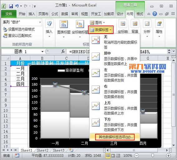Open the Undo history dropdown arrow
This screenshot has height=160, width=177.
coord(21,6)
